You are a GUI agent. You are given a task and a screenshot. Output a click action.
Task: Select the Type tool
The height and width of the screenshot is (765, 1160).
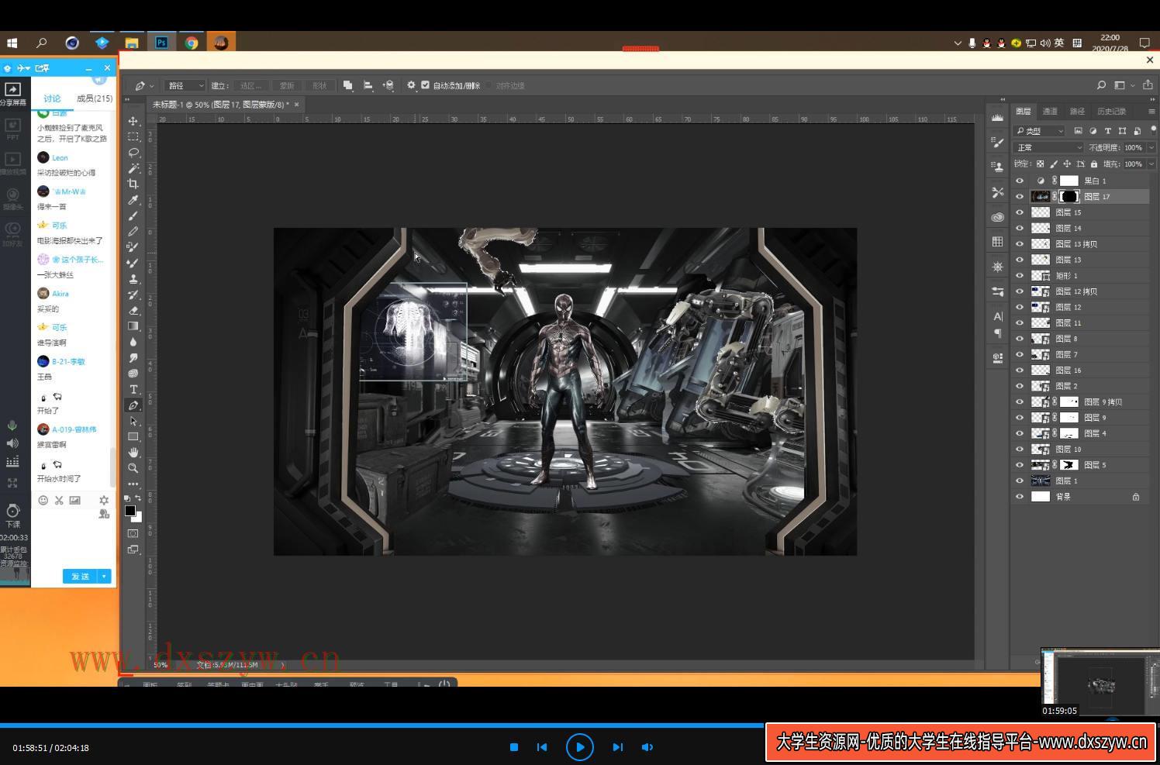(x=133, y=389)
